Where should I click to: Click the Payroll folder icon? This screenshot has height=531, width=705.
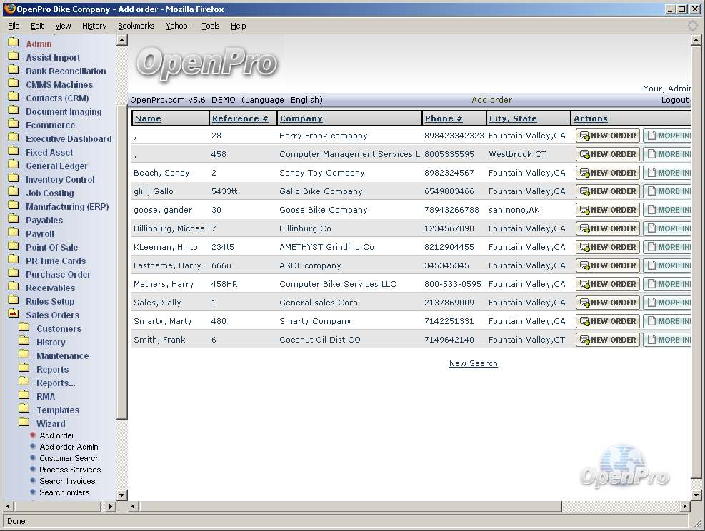13,233
